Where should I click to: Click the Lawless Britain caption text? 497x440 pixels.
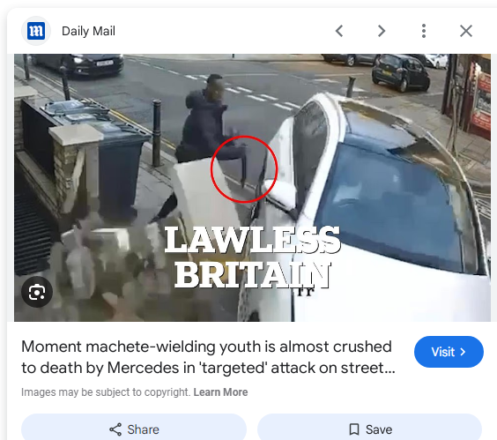pyautogui.click(x=252, y=257)
